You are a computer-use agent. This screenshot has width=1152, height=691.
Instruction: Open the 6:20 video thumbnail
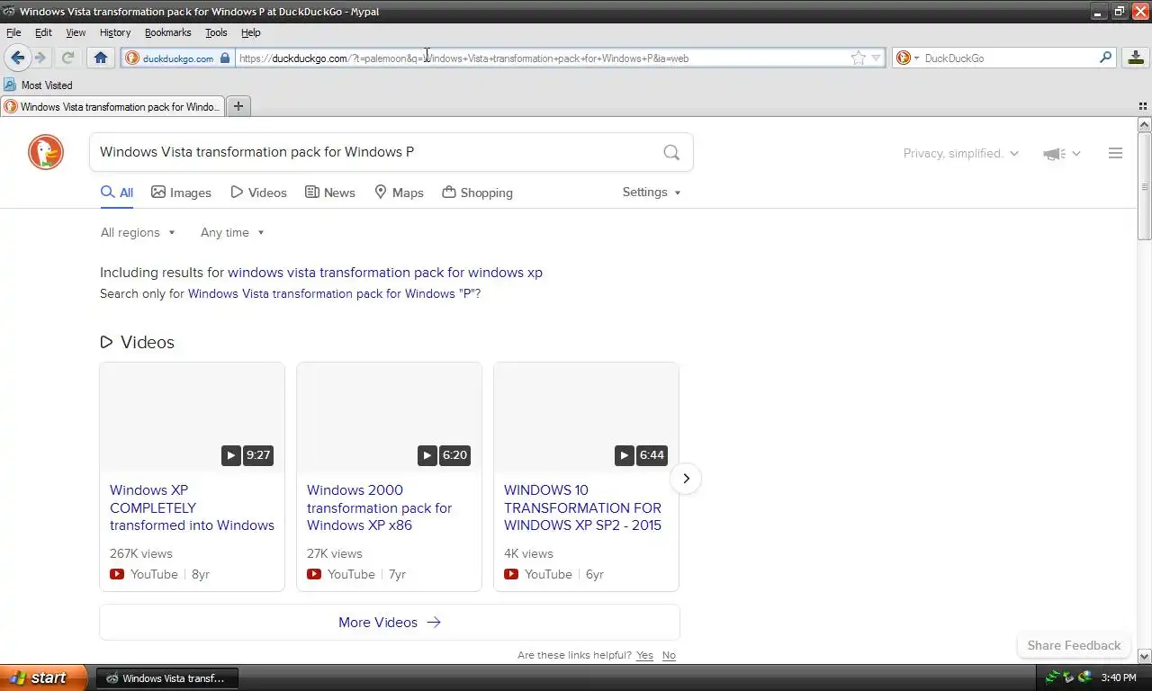click(389, 417)
